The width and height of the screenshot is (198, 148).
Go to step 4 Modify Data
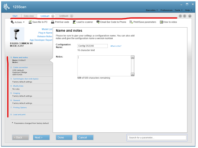18,86
